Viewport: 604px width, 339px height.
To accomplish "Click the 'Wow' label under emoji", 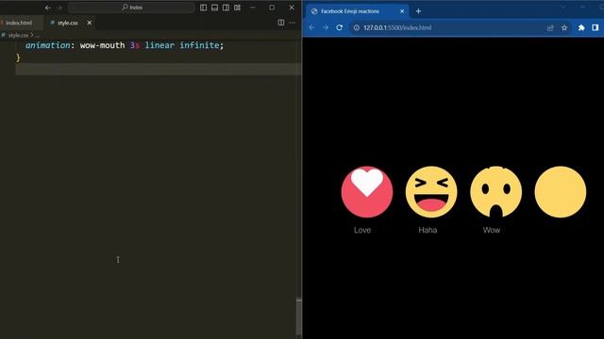I will click(492, 230).
